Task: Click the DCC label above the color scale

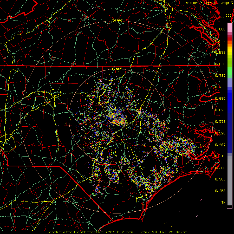Action: (x=229, y=16)
